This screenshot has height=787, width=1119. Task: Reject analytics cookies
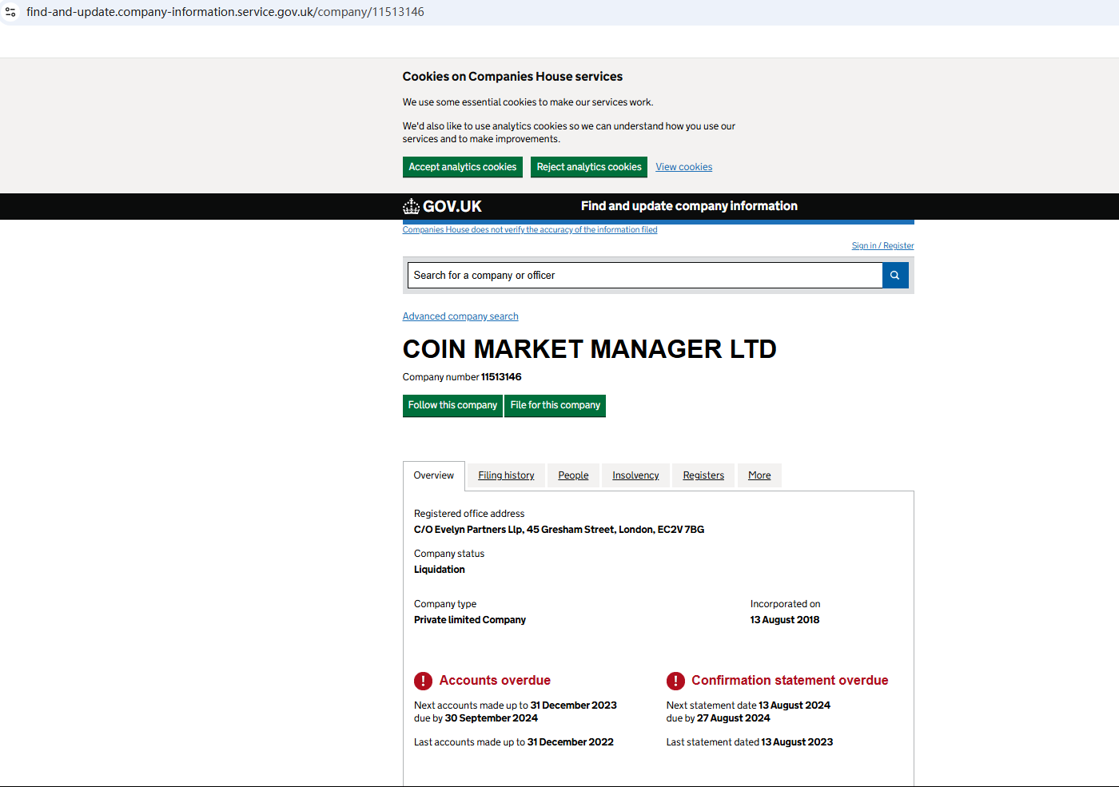coord(588,167)
